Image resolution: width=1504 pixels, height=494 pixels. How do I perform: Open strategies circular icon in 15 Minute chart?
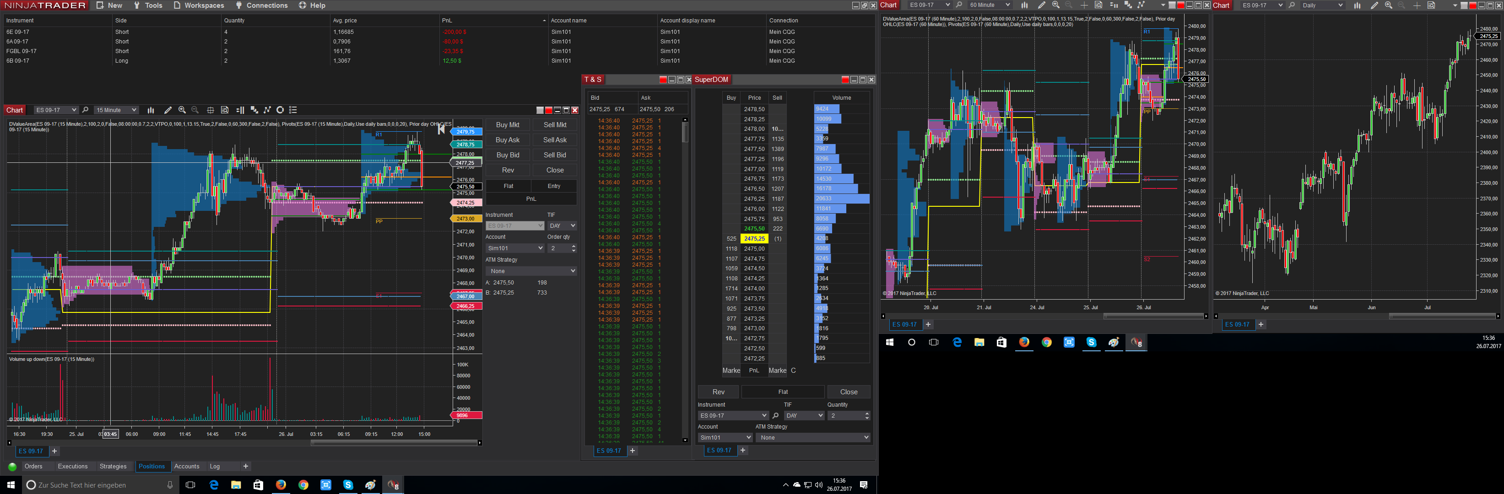(280, 110)
